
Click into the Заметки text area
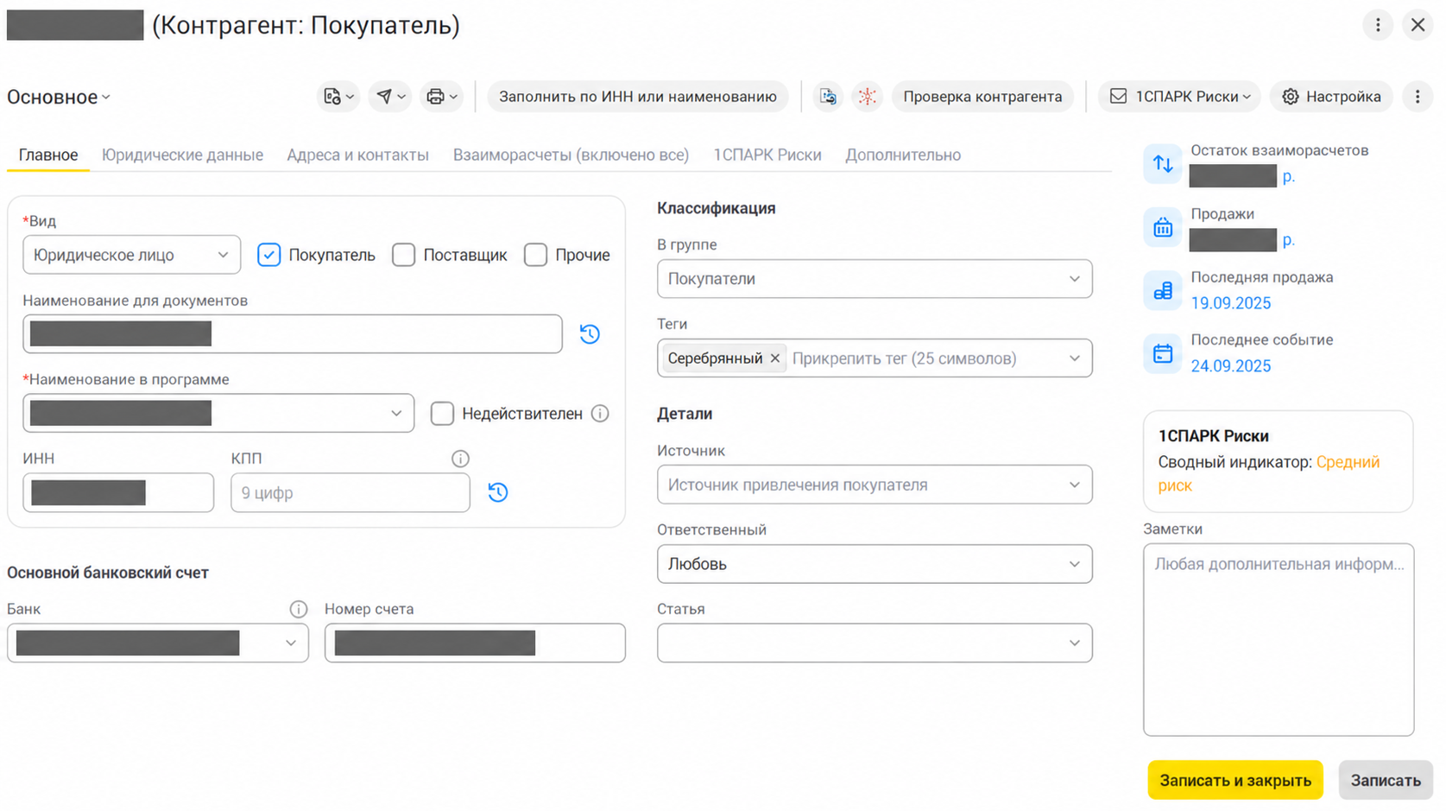(1279, 639)
